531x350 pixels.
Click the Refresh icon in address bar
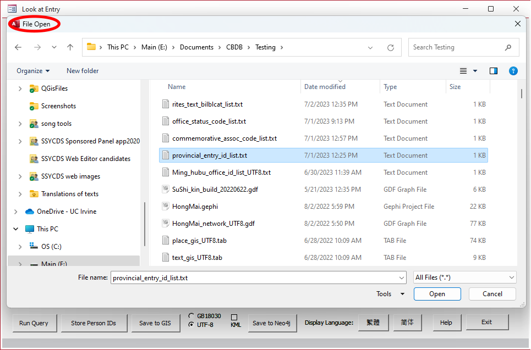[391, 48]
